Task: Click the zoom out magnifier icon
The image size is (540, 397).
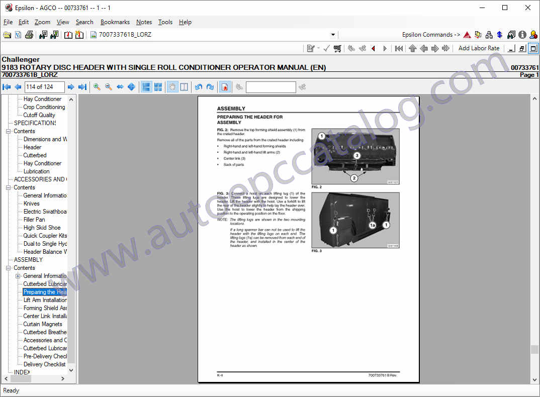Action: [x=108, y=87]
